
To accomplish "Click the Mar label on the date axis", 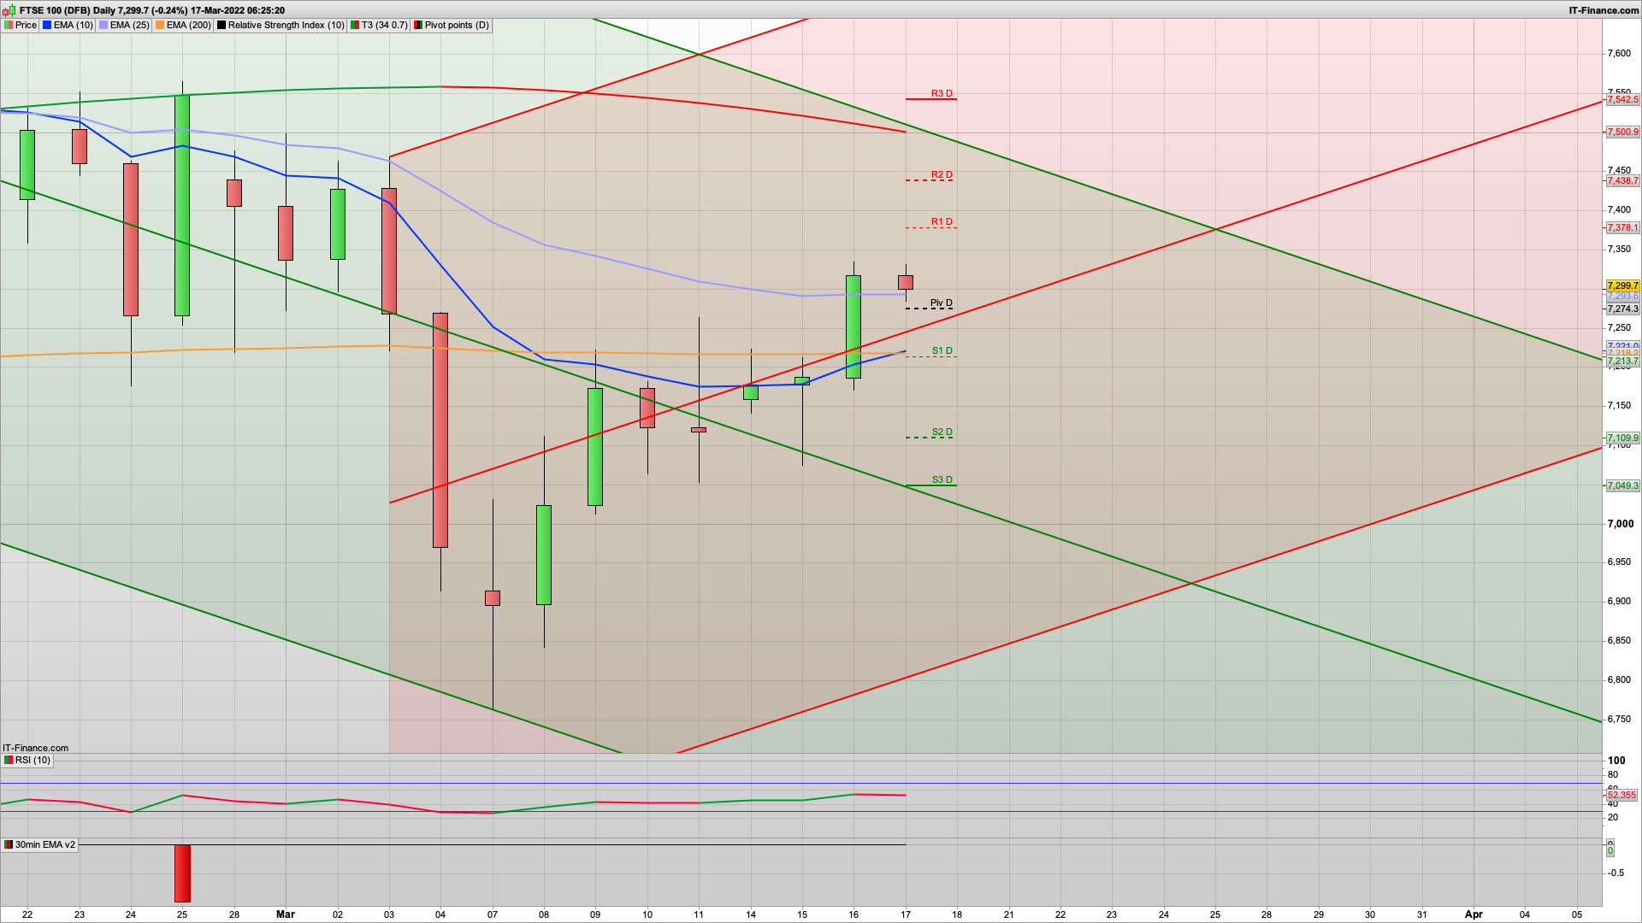I will (x=286, y=914).
